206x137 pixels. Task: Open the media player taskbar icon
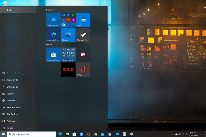(x=110, y=134)
